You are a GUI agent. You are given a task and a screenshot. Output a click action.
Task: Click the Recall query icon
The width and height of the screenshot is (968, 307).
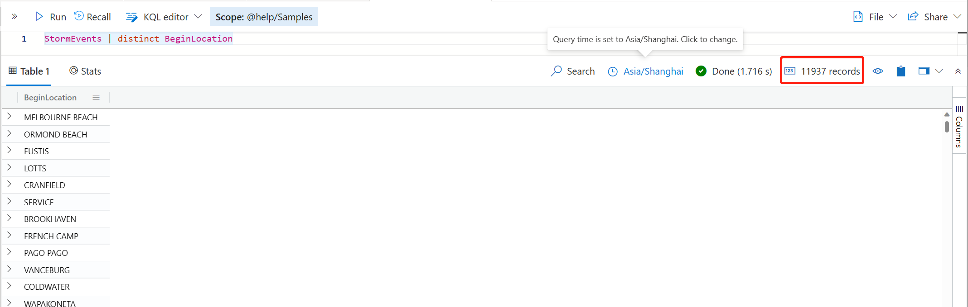coord(79,16)
